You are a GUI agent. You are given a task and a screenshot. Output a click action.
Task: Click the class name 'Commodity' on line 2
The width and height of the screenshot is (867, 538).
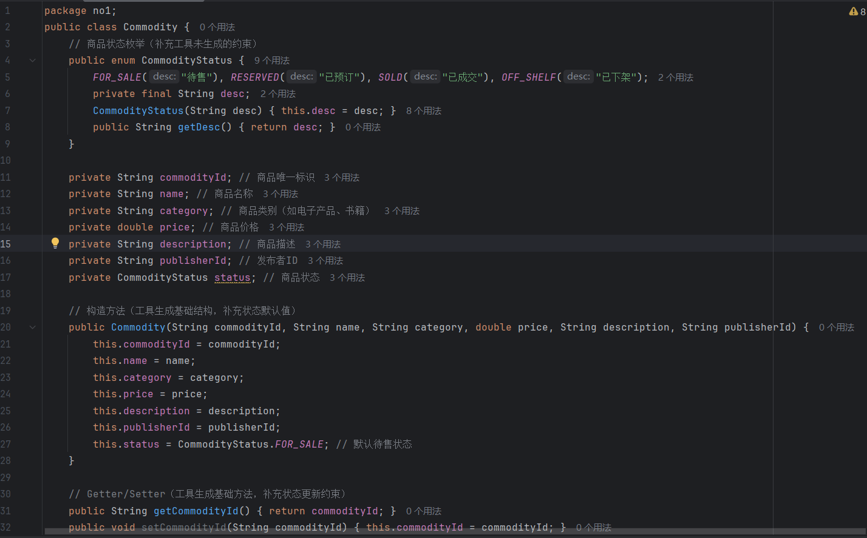[151, 27]
